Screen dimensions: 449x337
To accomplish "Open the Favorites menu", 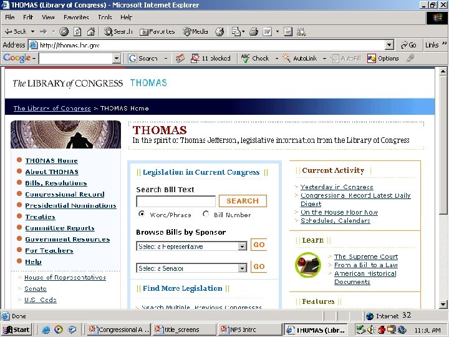I will click(x=76, y=17).
